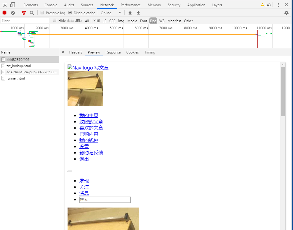Image resolution: width=293 pixels, height=230 pixels.
Task: Clear the network log with the clear icon
Action: coord(13,13)
